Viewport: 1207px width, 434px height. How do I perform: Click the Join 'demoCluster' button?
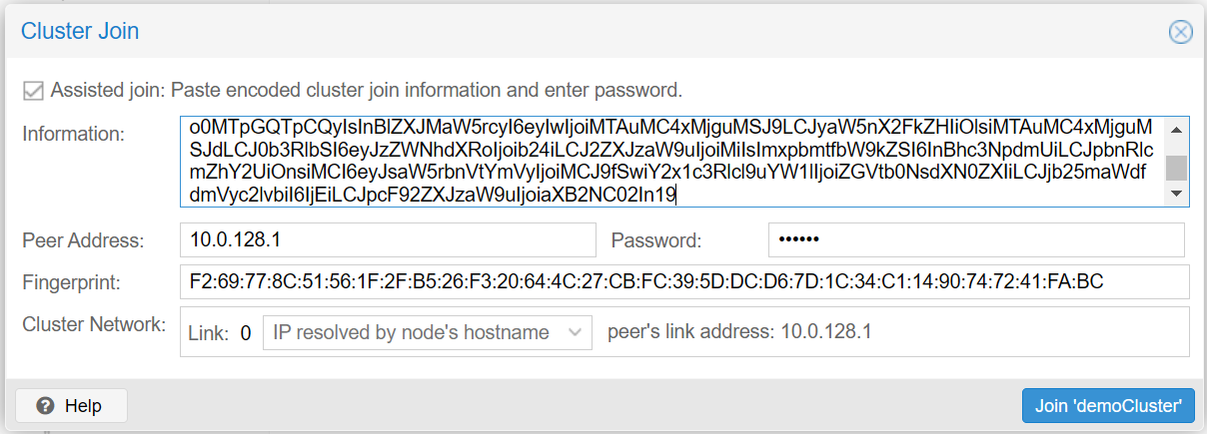pos(1108,406)
